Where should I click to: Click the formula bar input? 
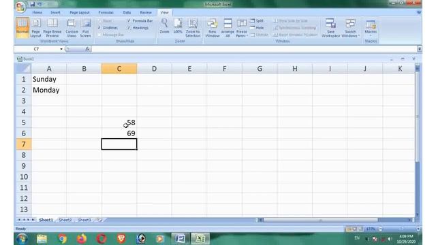click(x=254, y=49)
